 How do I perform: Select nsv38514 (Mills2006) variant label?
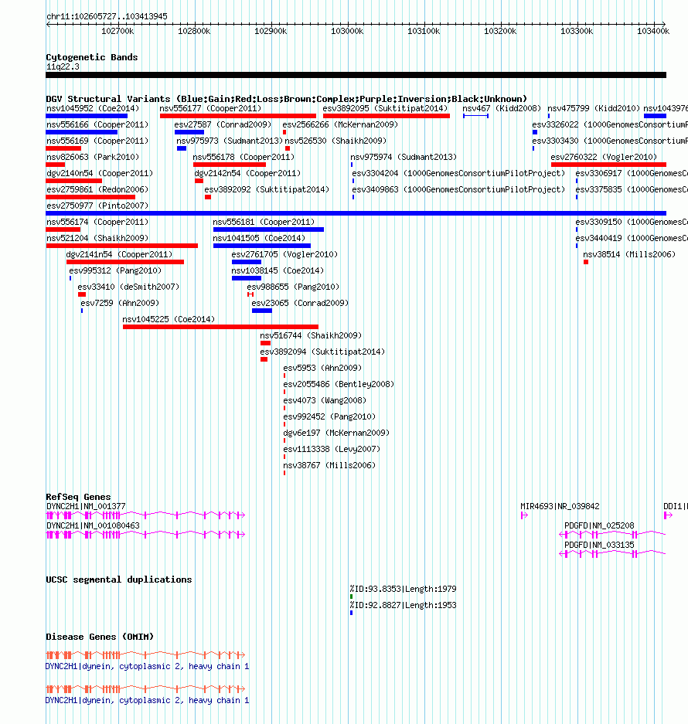pyautogui.click(x=628, y=254)
